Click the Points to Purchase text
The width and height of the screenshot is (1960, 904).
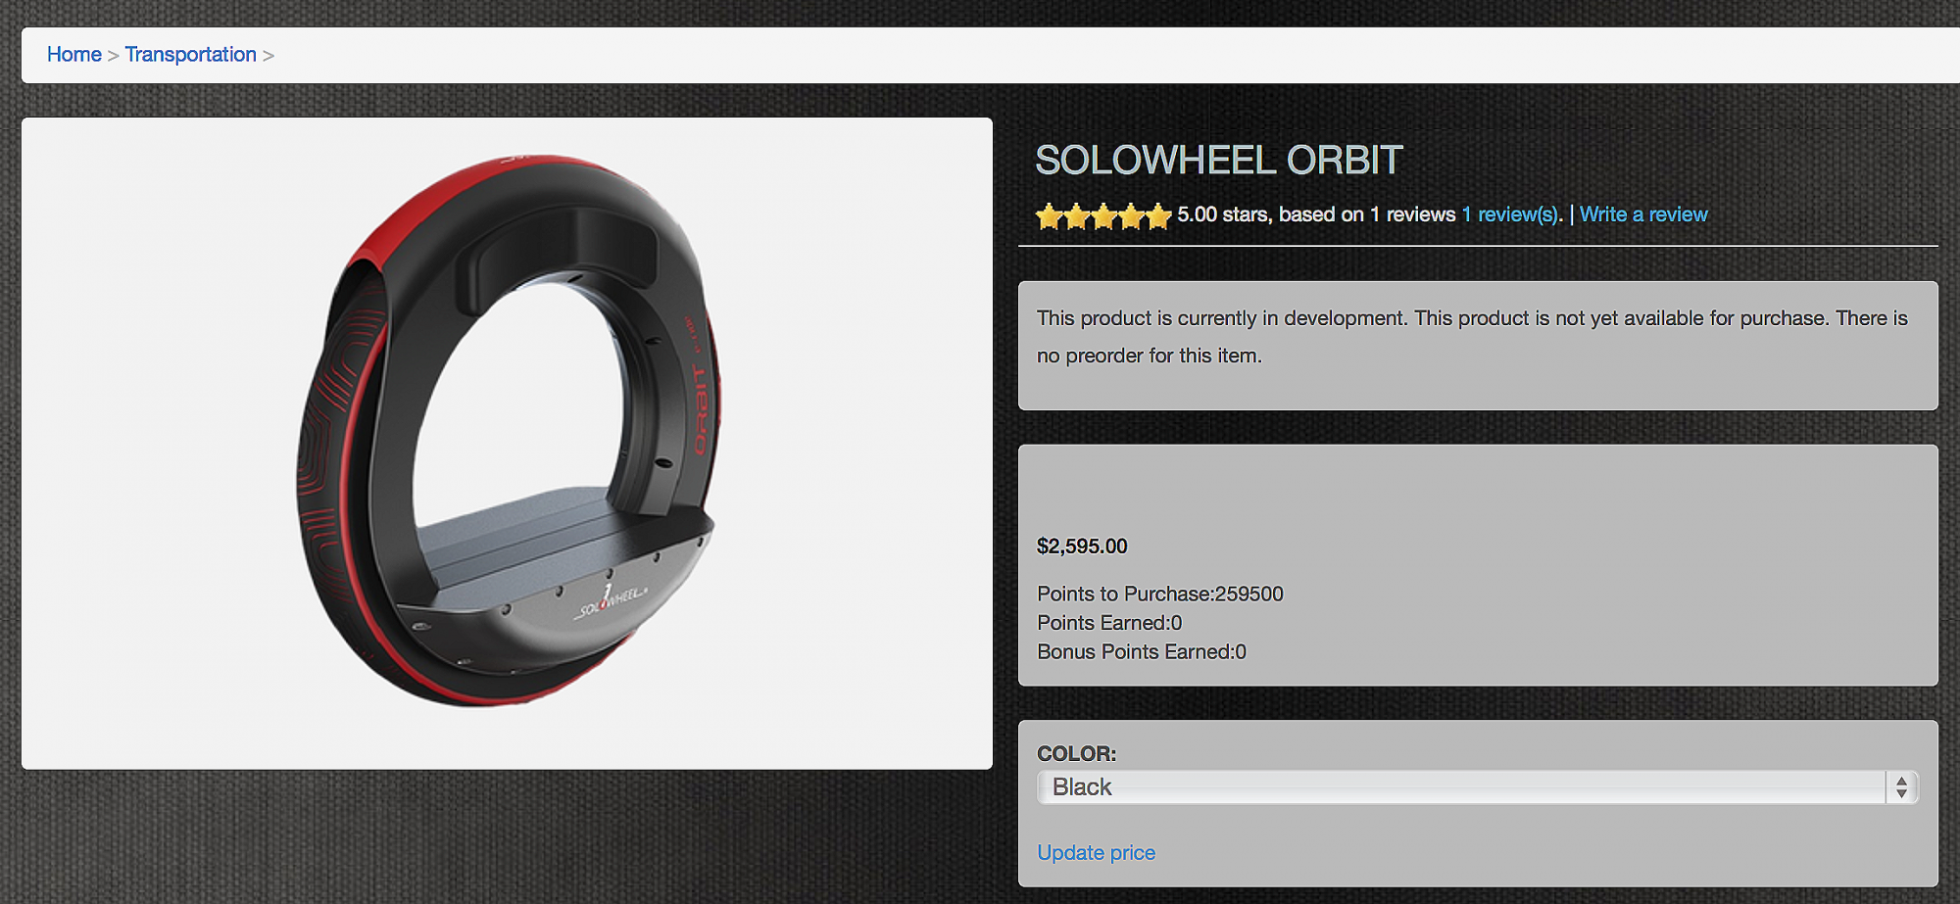1160,595
